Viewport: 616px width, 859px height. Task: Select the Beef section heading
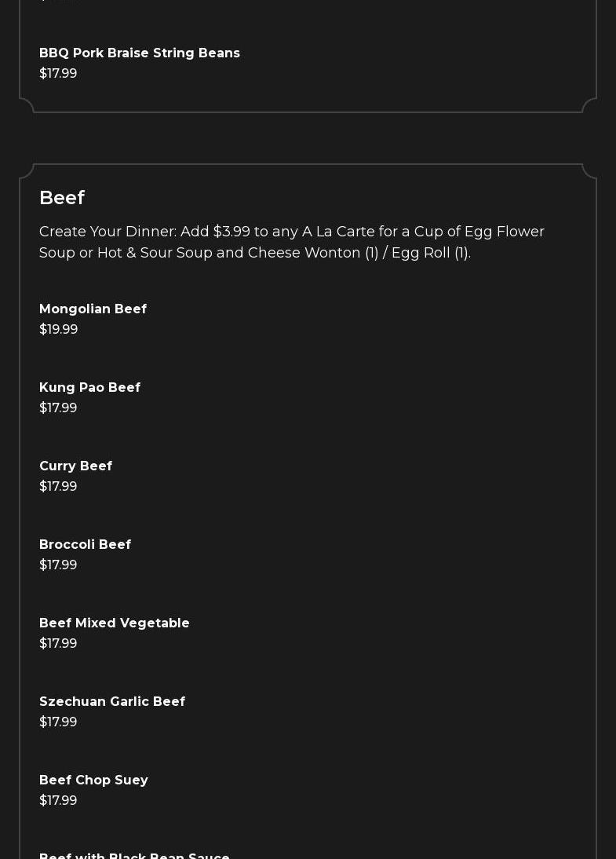click(62, 197)
